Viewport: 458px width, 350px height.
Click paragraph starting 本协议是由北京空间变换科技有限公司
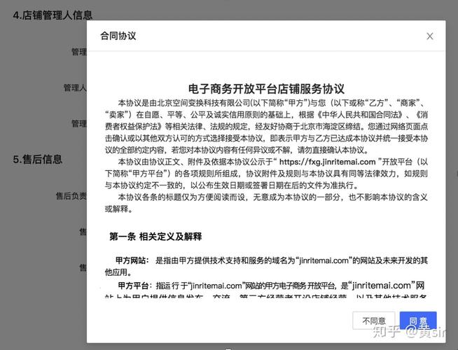point(266,127)
